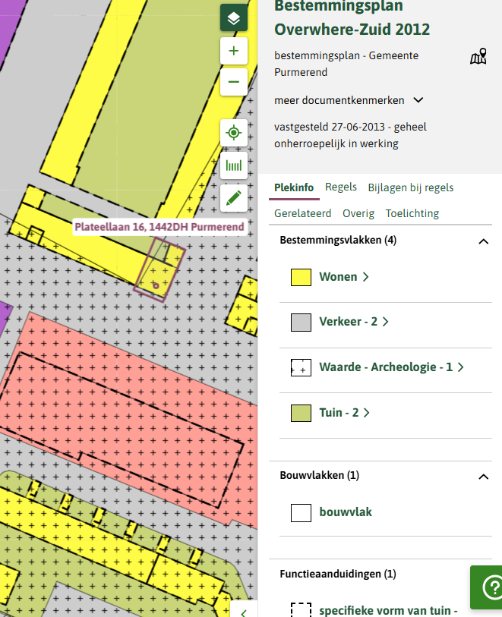Open Bijlagen bij regels tab
Image resolution: width=502 pixels, height=617 pixels.
coord(411,187)
